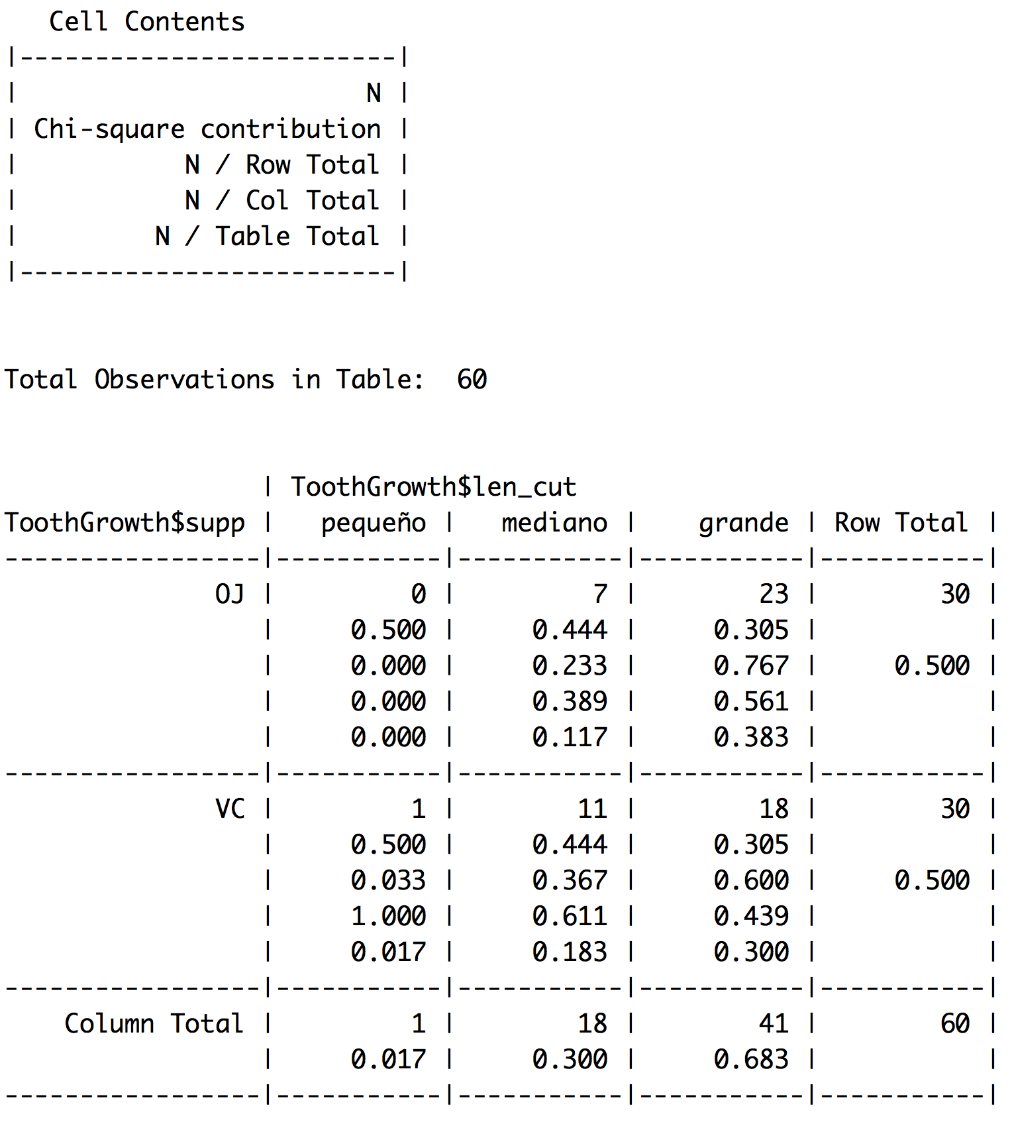This screenshot has height=1128, width=1012.
Task: Click the ToothGrowth$supp row header
Action: tap(125, 523)
